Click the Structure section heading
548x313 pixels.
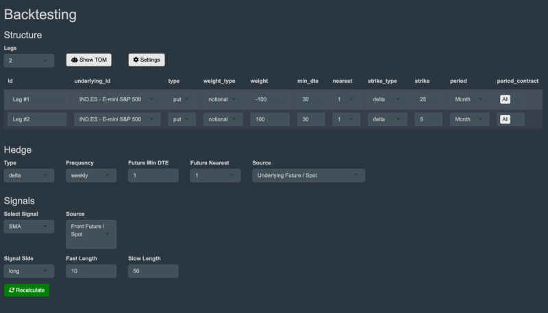tap(23, 35)
